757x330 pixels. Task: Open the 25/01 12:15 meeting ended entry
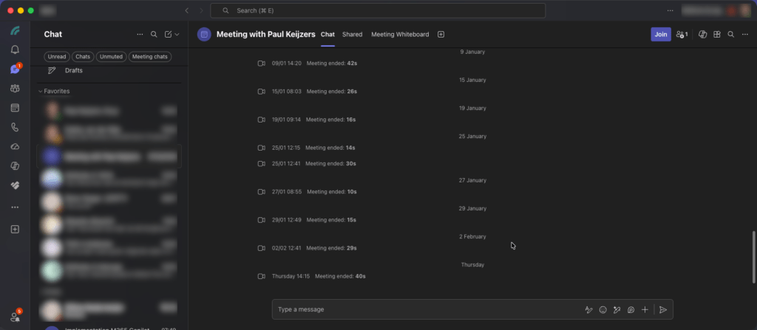[307, 148]
